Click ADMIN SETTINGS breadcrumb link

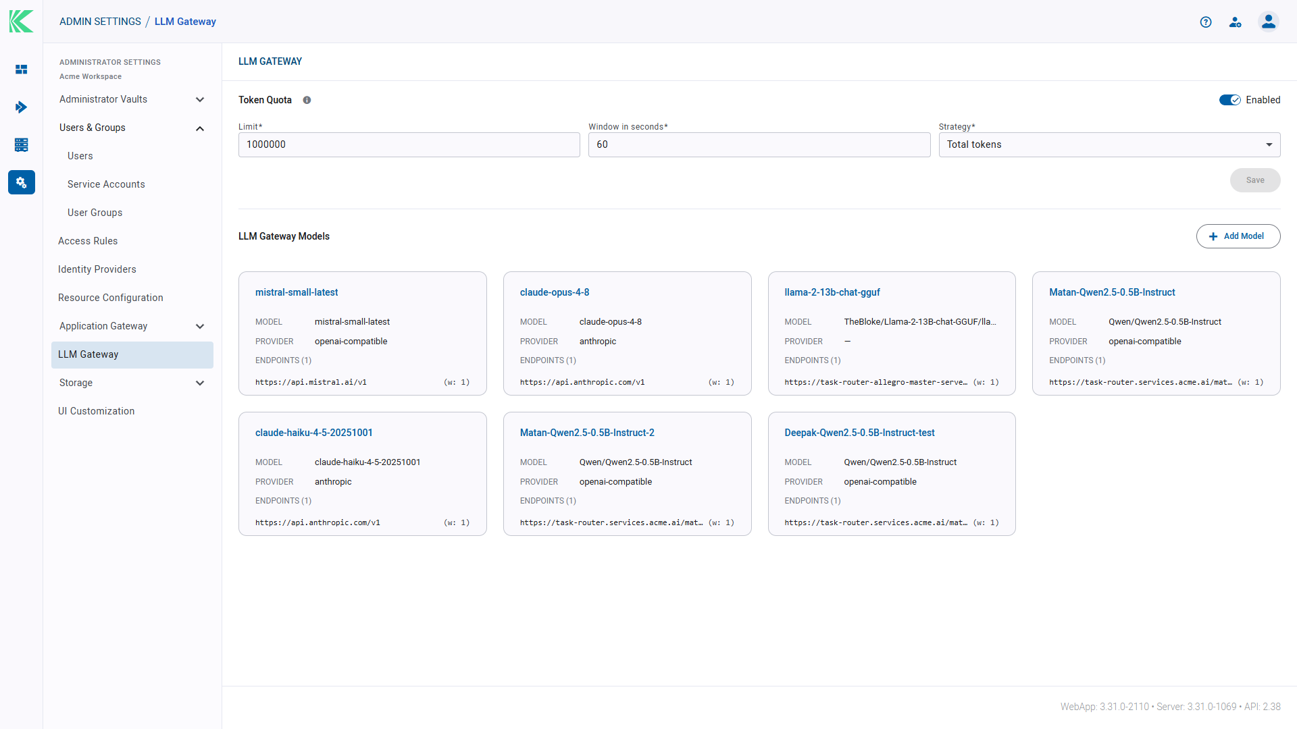coord(100,22)
